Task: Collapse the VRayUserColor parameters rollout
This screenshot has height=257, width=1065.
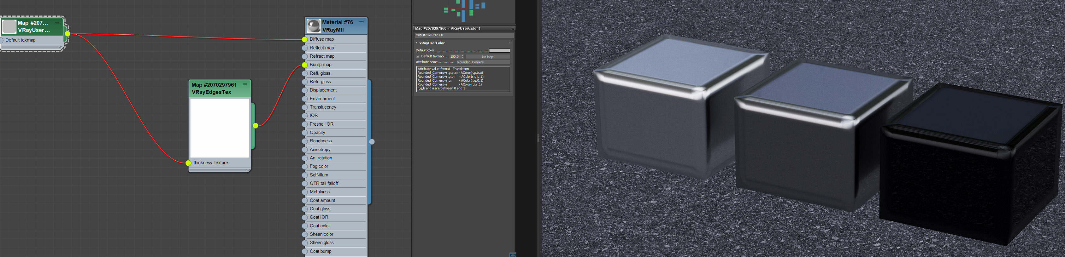Action: [x=416, y=43]
